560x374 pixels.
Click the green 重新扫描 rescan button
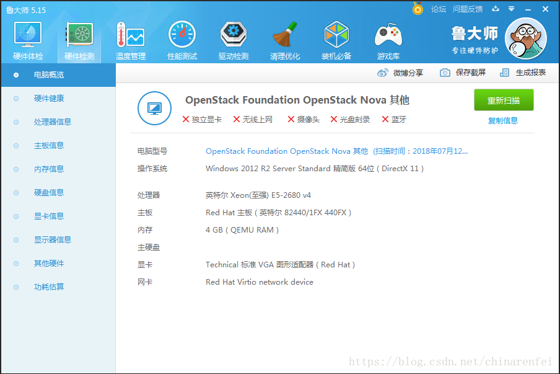(x=504, y=100)
